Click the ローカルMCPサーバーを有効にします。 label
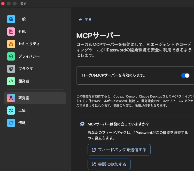The image size is (194, 171). [113, 75]
